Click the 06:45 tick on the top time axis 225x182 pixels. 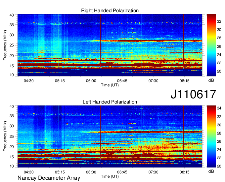(122, 81)
